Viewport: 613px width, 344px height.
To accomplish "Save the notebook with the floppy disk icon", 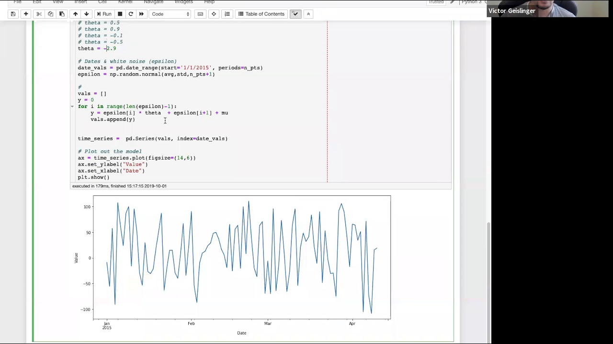I will coord(13,14).
